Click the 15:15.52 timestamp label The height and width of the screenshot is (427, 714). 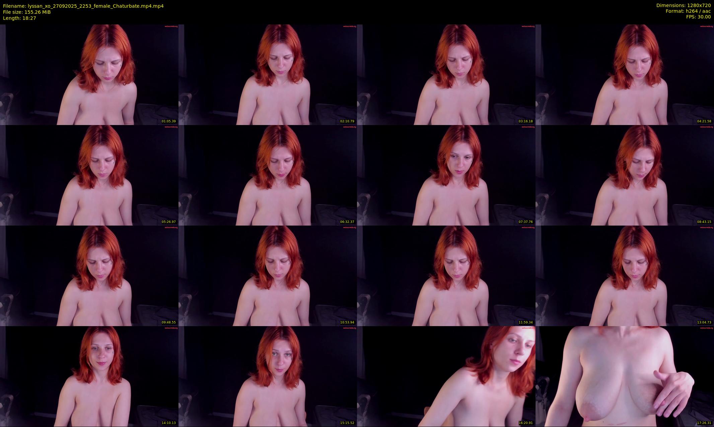tap(347, 423)
